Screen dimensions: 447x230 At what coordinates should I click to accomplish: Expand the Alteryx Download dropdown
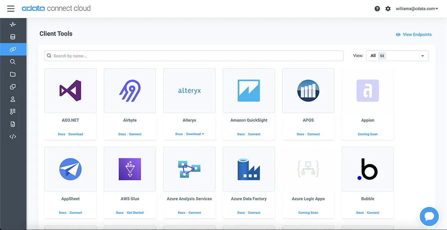(x=195, y=134)
